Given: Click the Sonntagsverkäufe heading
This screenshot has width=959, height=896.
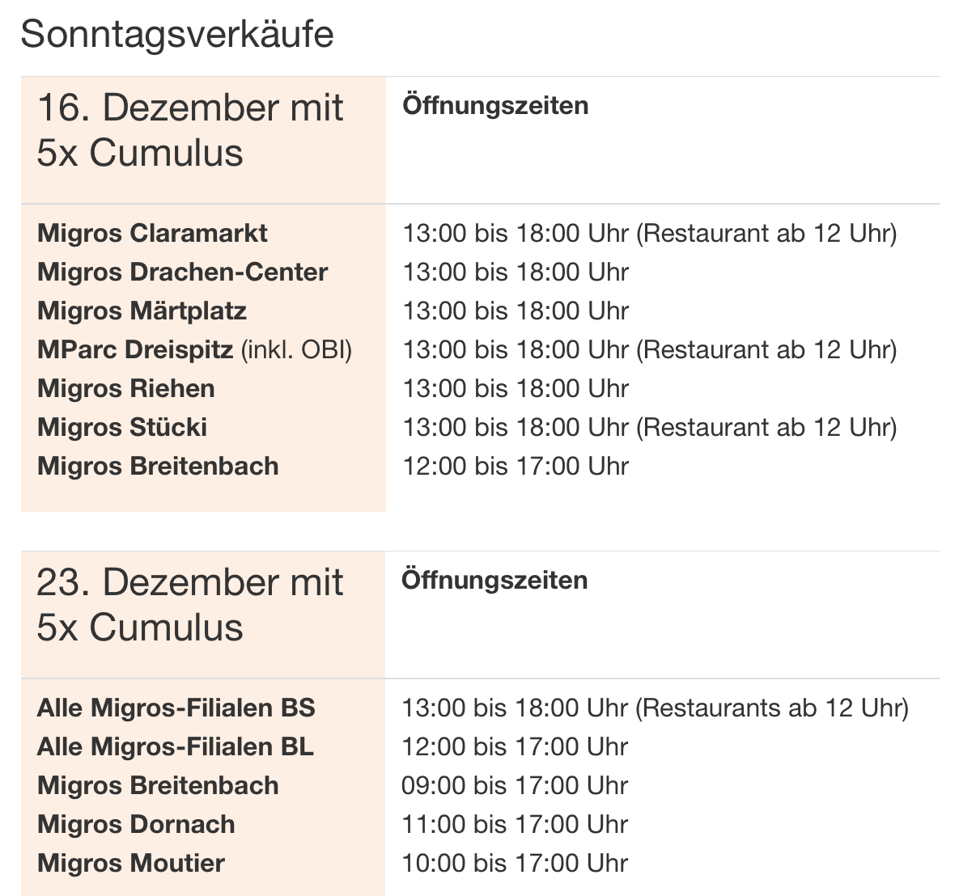Looking at the screenshot, I should (x=176, y=35).
